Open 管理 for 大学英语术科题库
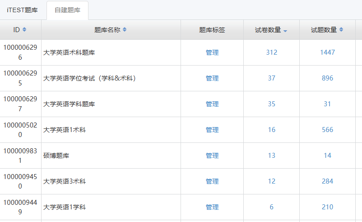Screen dimensions: 362x222 (x=212, y=52)
